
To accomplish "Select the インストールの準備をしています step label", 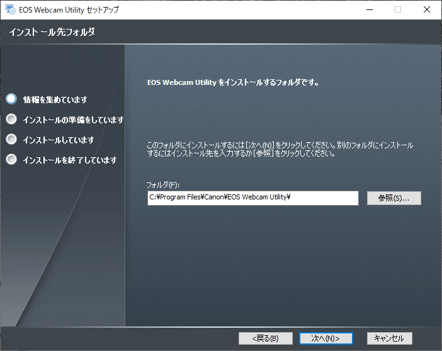I will click(72, 120).
